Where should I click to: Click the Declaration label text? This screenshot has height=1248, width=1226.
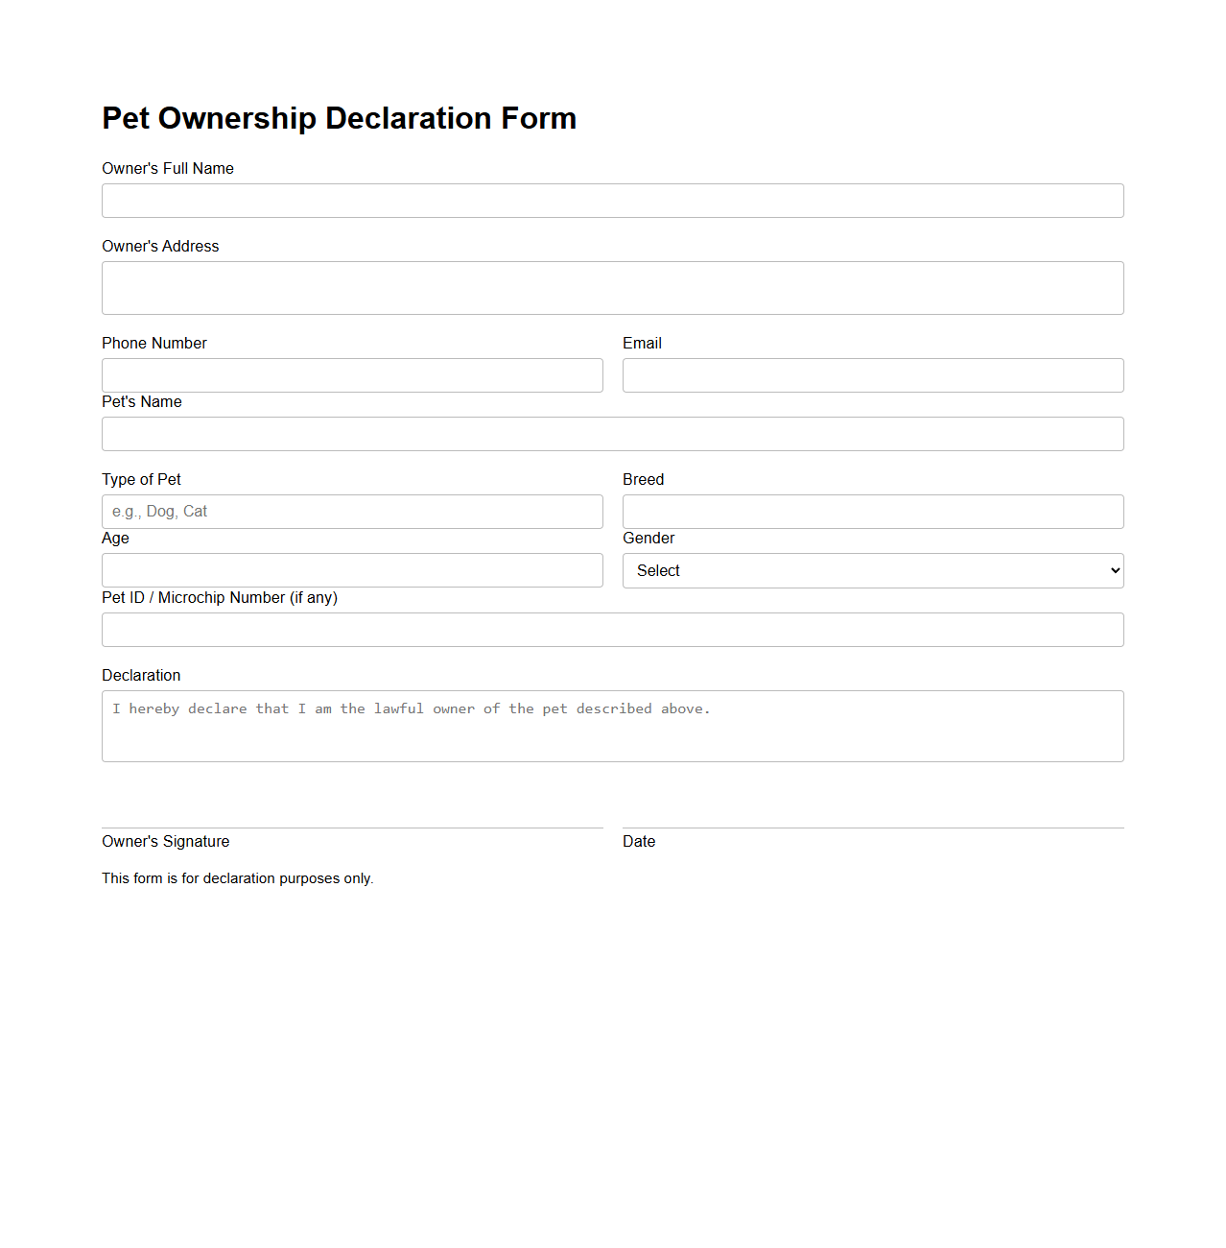point(140,675)
